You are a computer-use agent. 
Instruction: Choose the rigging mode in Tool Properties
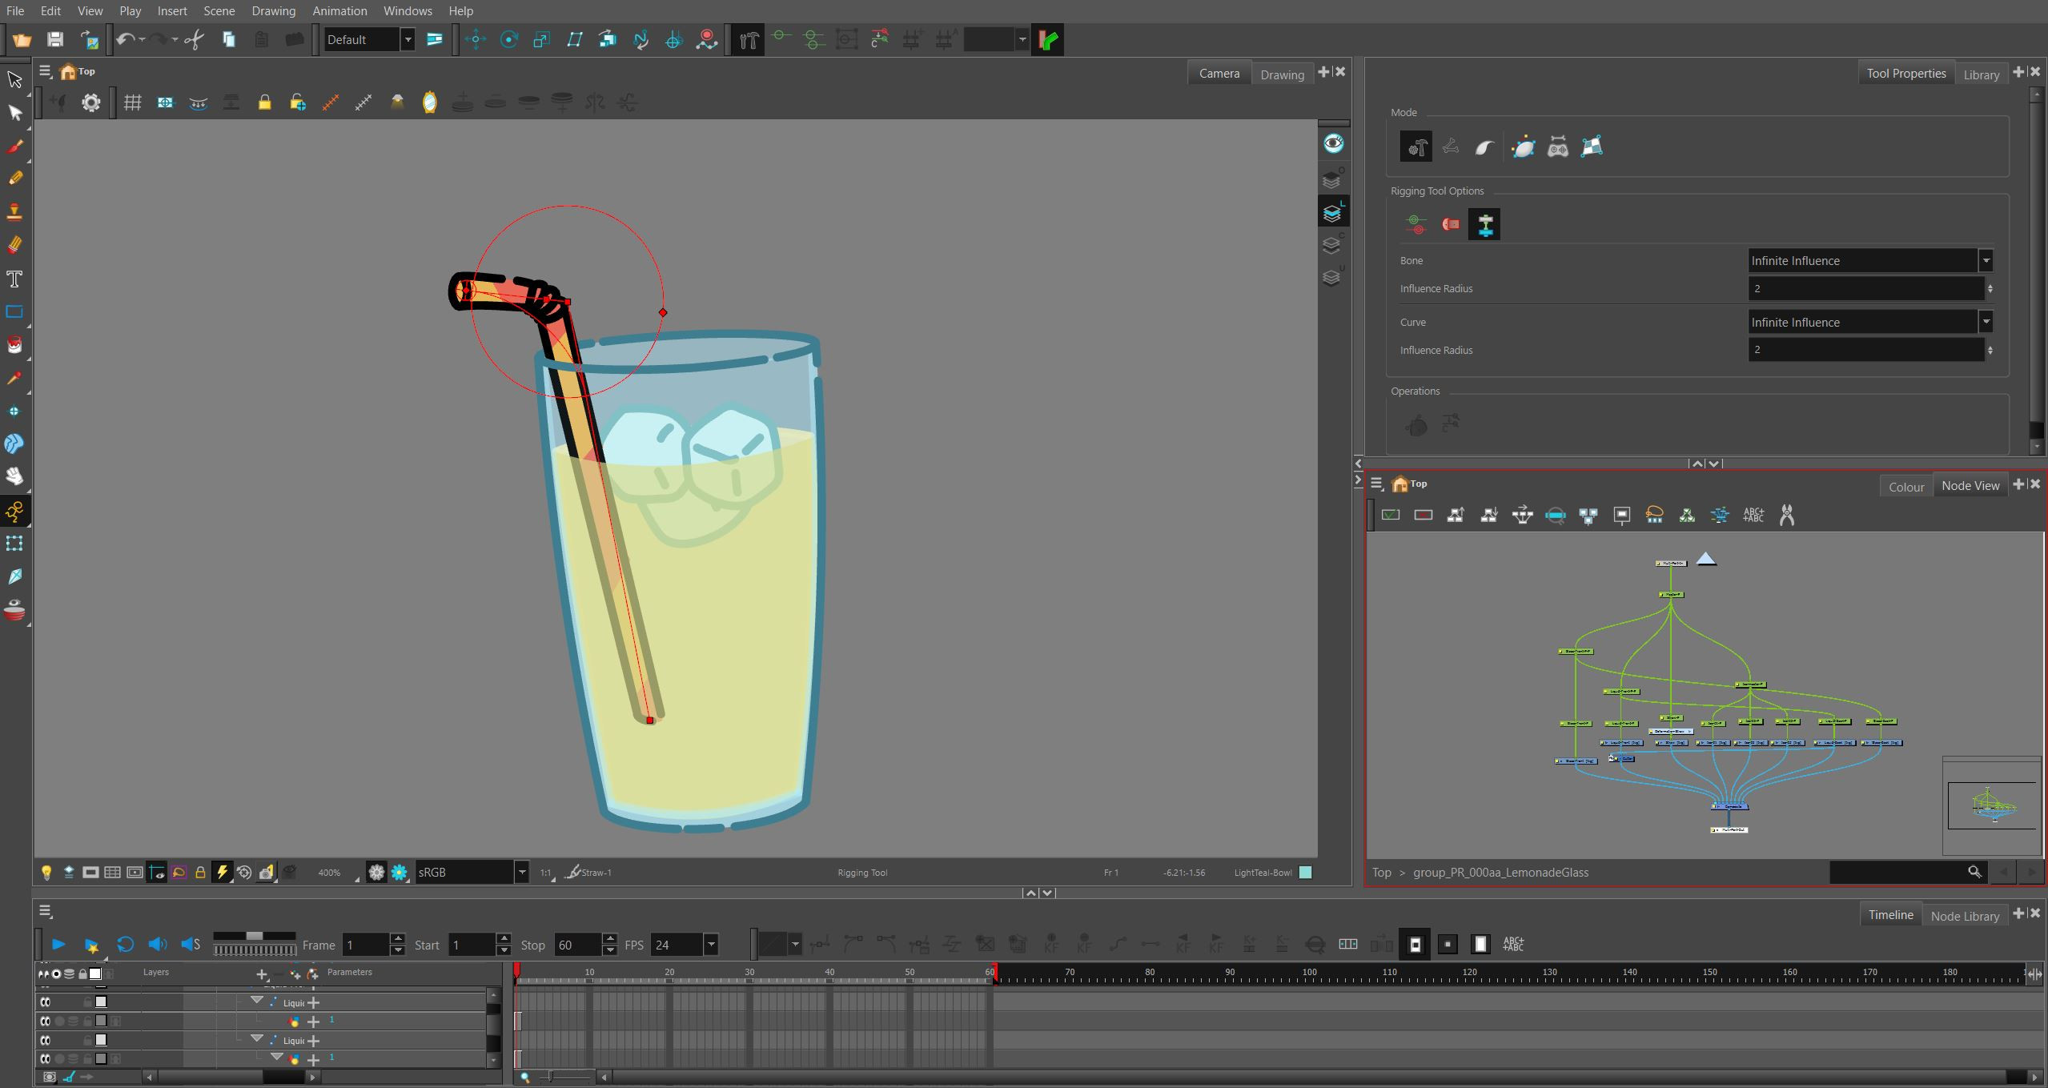tap(1416, 147)
